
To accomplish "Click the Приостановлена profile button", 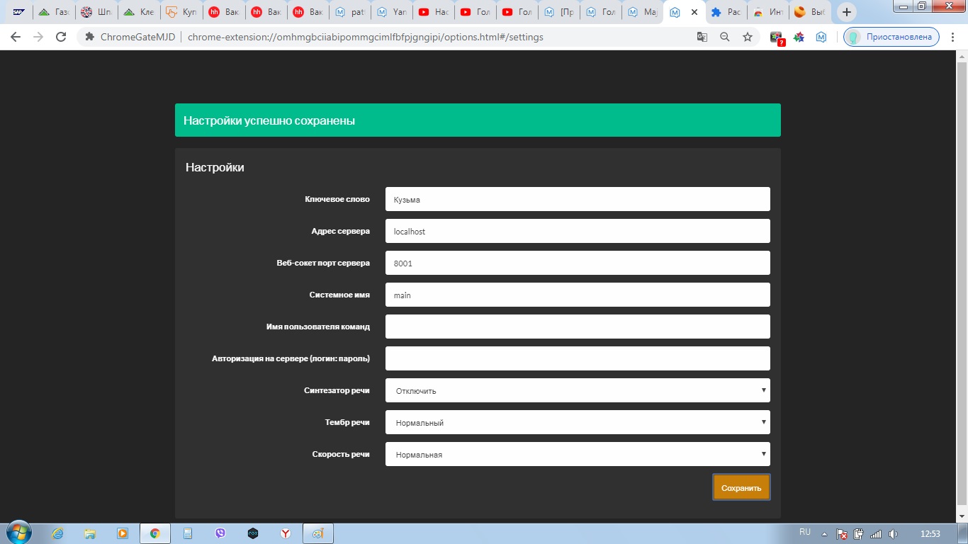I will [x=891, y=37].
